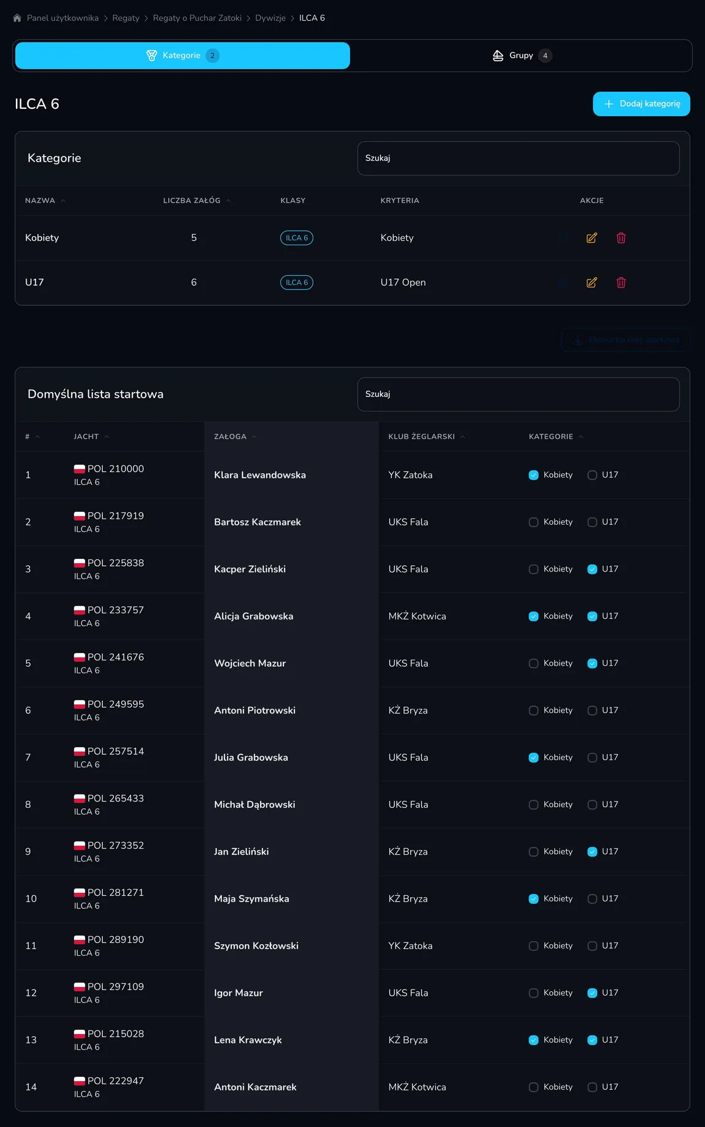Delete the U17 category via trash icon
This screenshot has width=705, height=1127.
coord(621,283)
